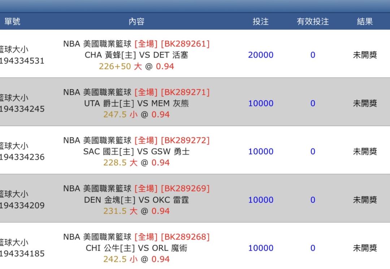Click the 單號 column header
390x269 pixels.
(x=12, y=22)
